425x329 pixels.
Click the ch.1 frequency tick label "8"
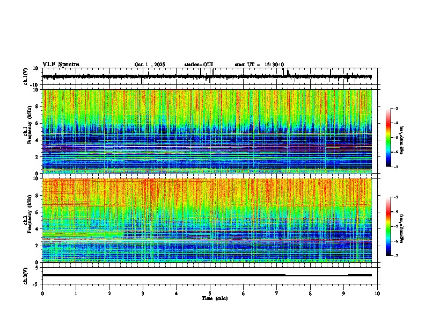37,106
